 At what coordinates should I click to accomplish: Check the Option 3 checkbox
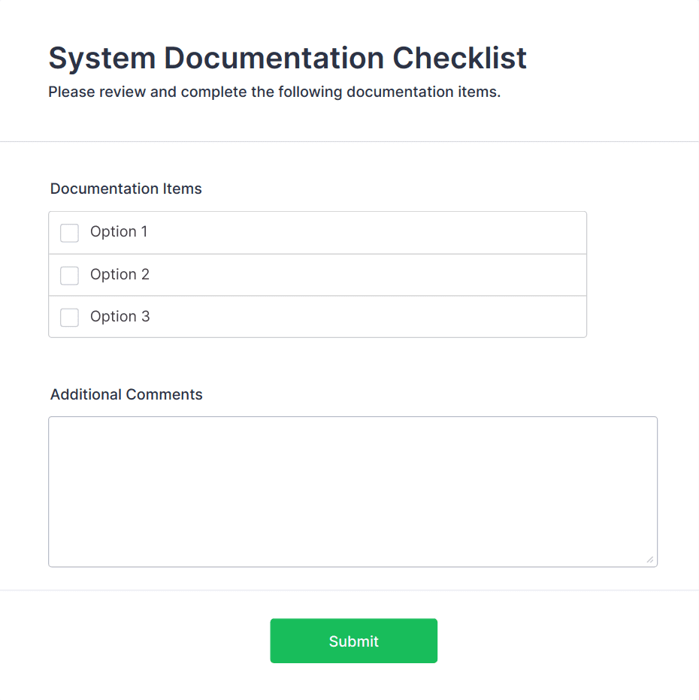point(69,317)
